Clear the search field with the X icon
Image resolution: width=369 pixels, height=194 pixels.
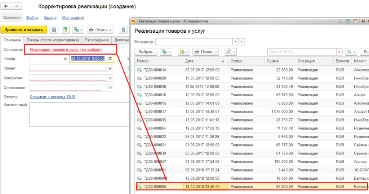click(x=339, y=52)
